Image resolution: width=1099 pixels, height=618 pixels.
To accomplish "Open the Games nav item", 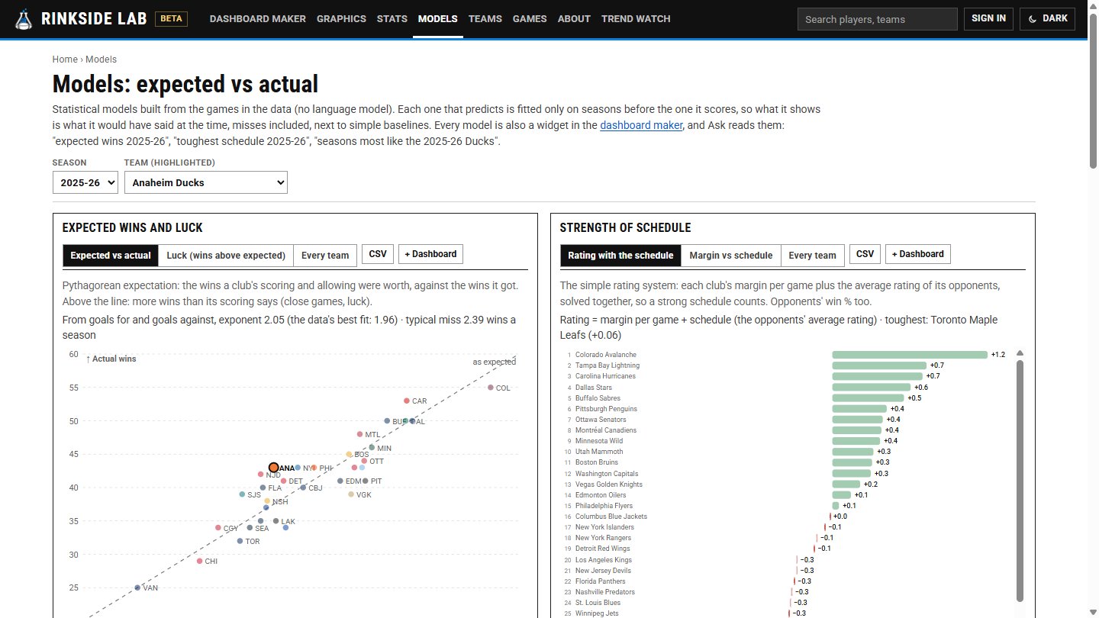I will (x=530, y=19).
